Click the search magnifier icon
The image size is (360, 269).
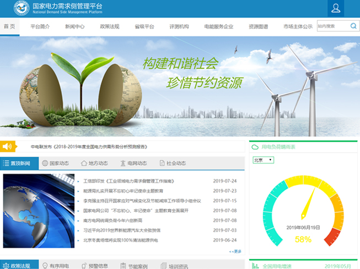point(353,26)
